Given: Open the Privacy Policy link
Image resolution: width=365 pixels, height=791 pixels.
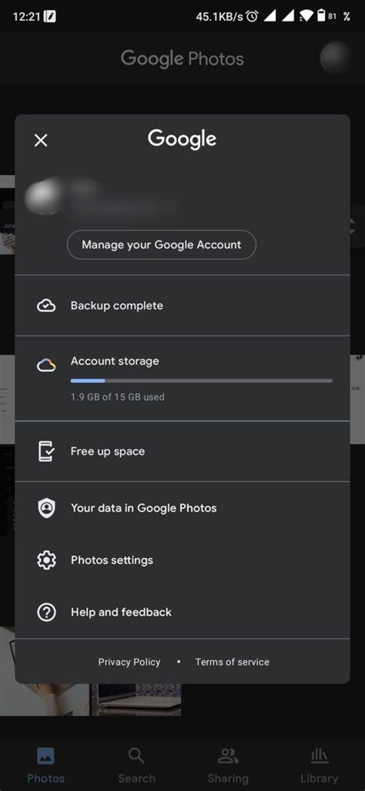Looking at the screenshot, I should point(129,662).
